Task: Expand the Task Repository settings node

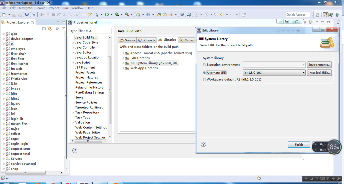Action: coord(73,112)
